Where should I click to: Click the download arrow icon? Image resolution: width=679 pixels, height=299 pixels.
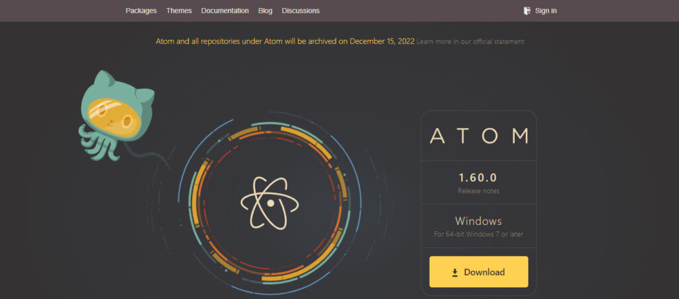pos(454,272)
